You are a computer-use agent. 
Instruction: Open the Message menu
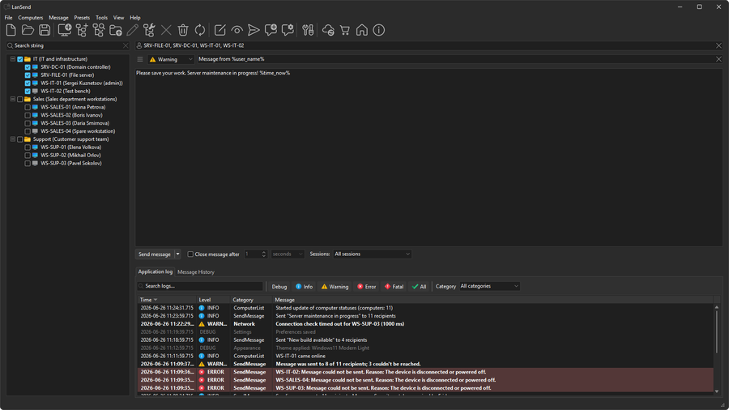[x=58, y=18]
